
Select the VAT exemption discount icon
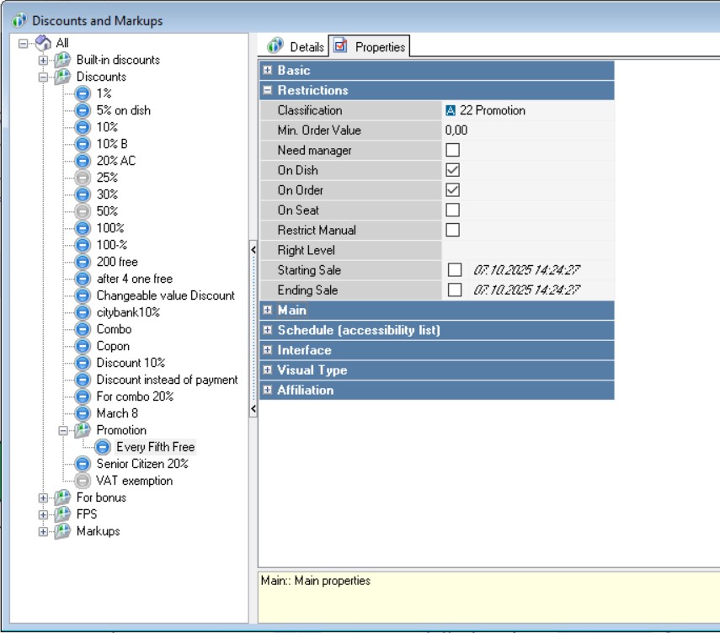[83, 481]
